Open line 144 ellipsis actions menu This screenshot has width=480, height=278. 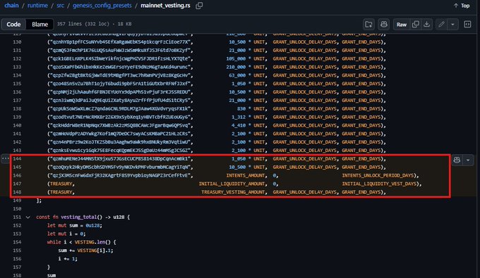[x=6, y=158]
